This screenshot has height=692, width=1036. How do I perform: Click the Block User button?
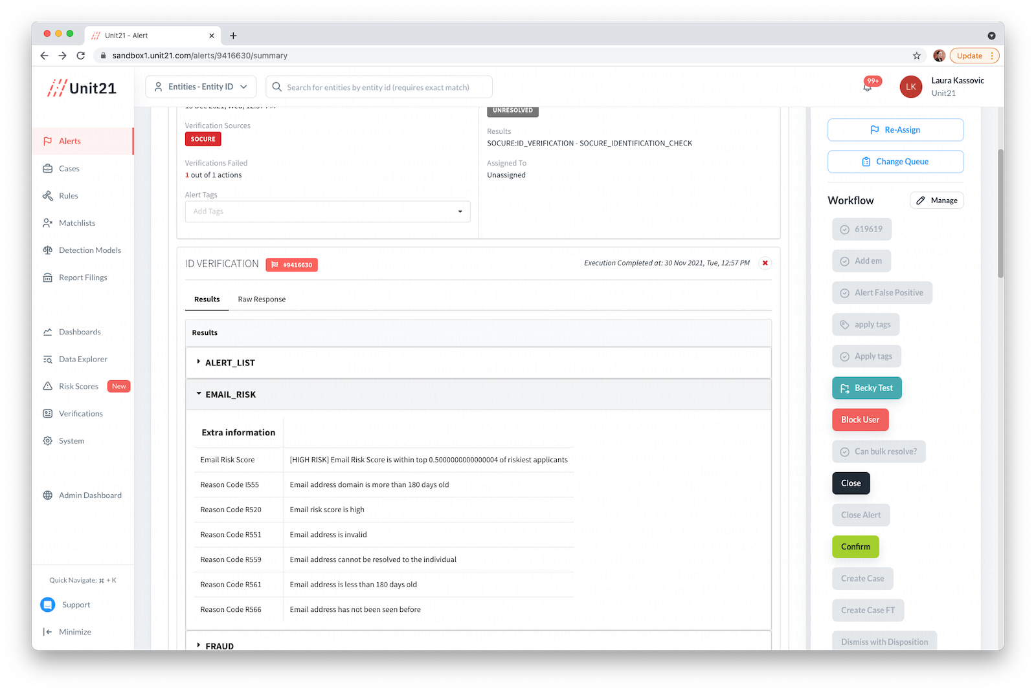861,420
